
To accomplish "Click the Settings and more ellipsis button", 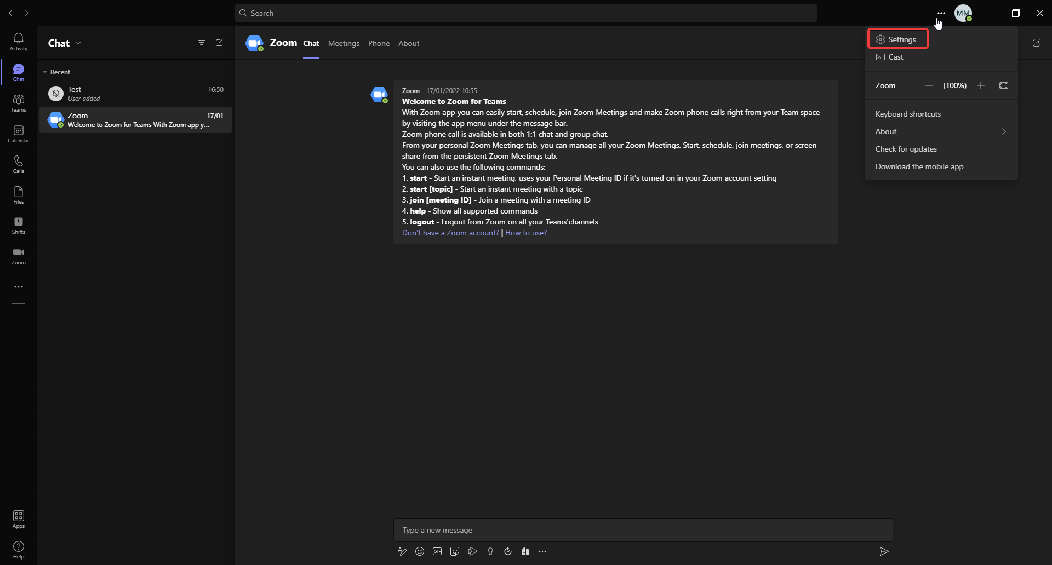I will 941,13.
